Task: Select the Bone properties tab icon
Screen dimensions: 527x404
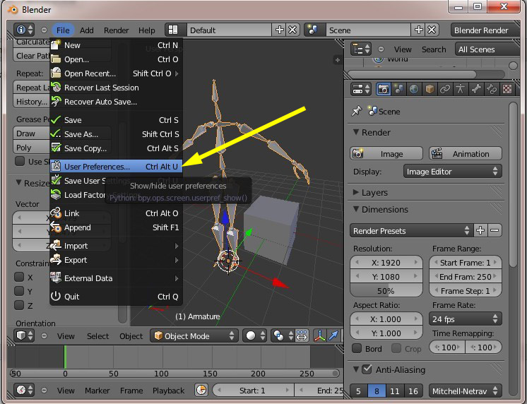Action: (476, 89)
